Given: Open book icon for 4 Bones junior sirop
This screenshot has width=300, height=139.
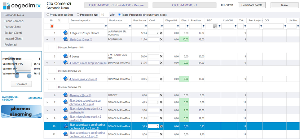Looking at the screenshot, I should (x=65, y=62).
